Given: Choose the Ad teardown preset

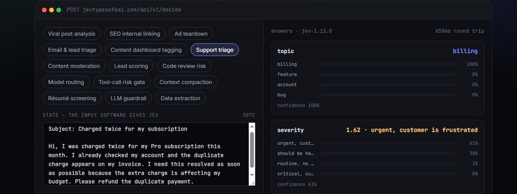Looking at the screenshot, I should click(x=191, y=34).
